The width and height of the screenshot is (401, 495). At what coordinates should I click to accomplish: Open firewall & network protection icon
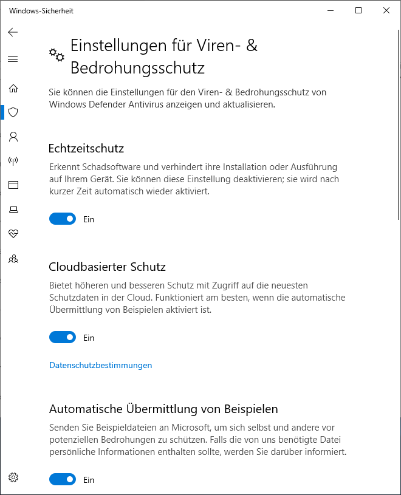(13, 161)
